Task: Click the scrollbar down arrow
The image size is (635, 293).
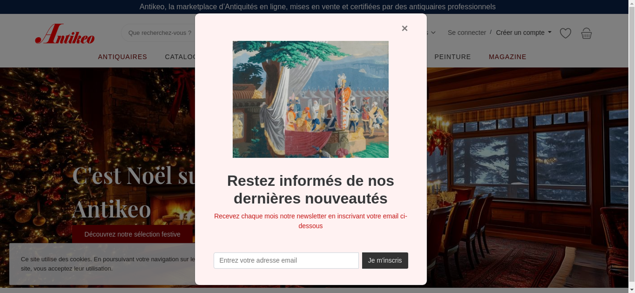Action: 632,290
